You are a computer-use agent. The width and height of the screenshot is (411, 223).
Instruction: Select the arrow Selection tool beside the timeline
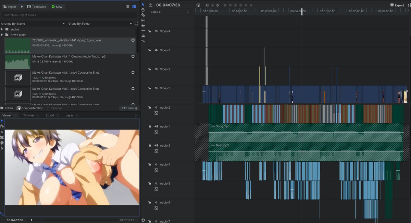143,4
